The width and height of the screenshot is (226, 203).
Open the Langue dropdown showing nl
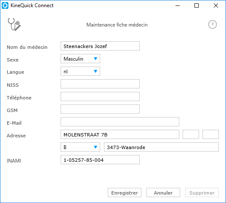click(x=80, y=71)
